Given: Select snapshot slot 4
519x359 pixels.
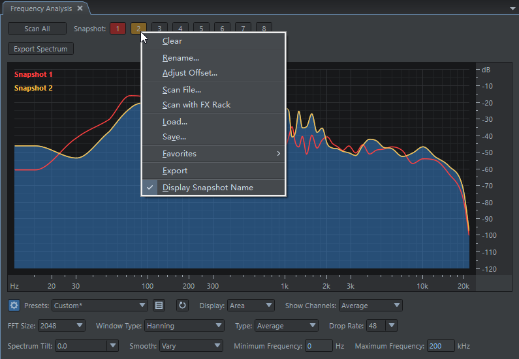Looking at the screenshot, I should click(180, 27).
